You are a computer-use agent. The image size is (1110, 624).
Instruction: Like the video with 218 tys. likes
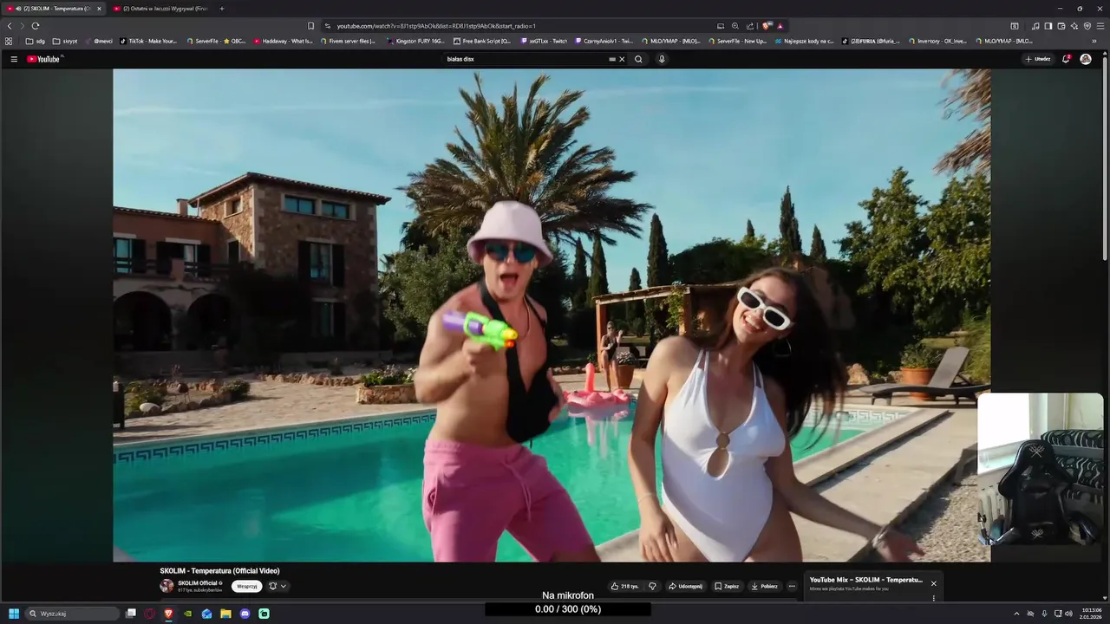point(625,586)
